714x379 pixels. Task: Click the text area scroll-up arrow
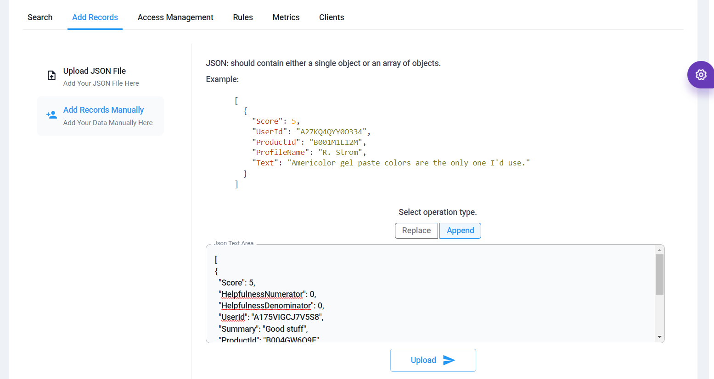(659, 250)
